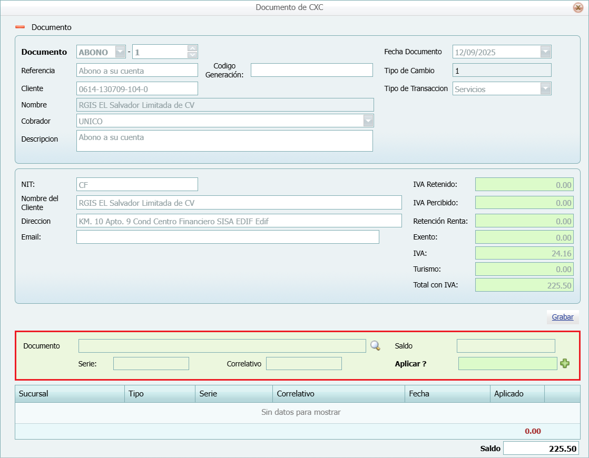Viewport: 589px width, 458px height.
Task: Sort by the Sucursal column header
Action: click(x=70, y=394)
